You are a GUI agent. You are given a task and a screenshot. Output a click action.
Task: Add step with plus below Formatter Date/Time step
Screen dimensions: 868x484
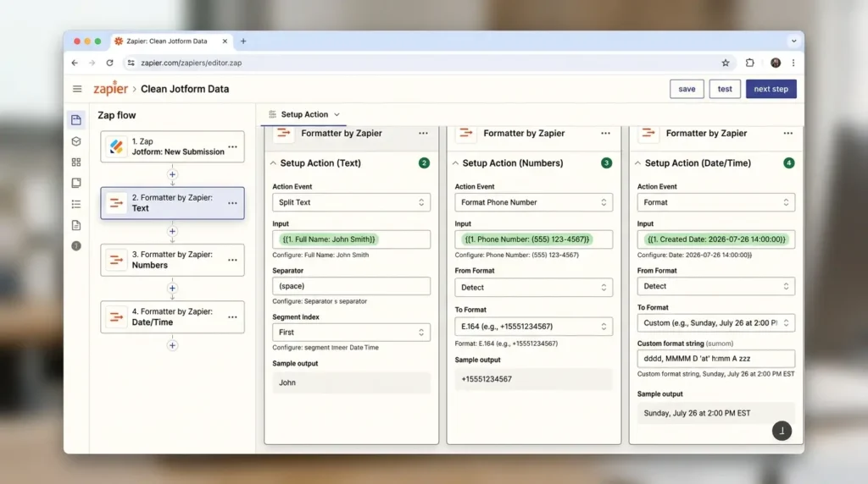[172, 345]
